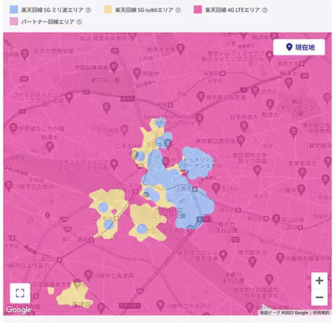Image resolution: width=335 pixels, height=323 pixels.
Task: Click the 新日本プロレスリング野毛道場 pin
Action: [x=223, y=255]
